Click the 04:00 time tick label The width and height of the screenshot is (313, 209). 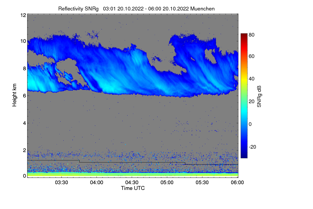tap(97, 183)
